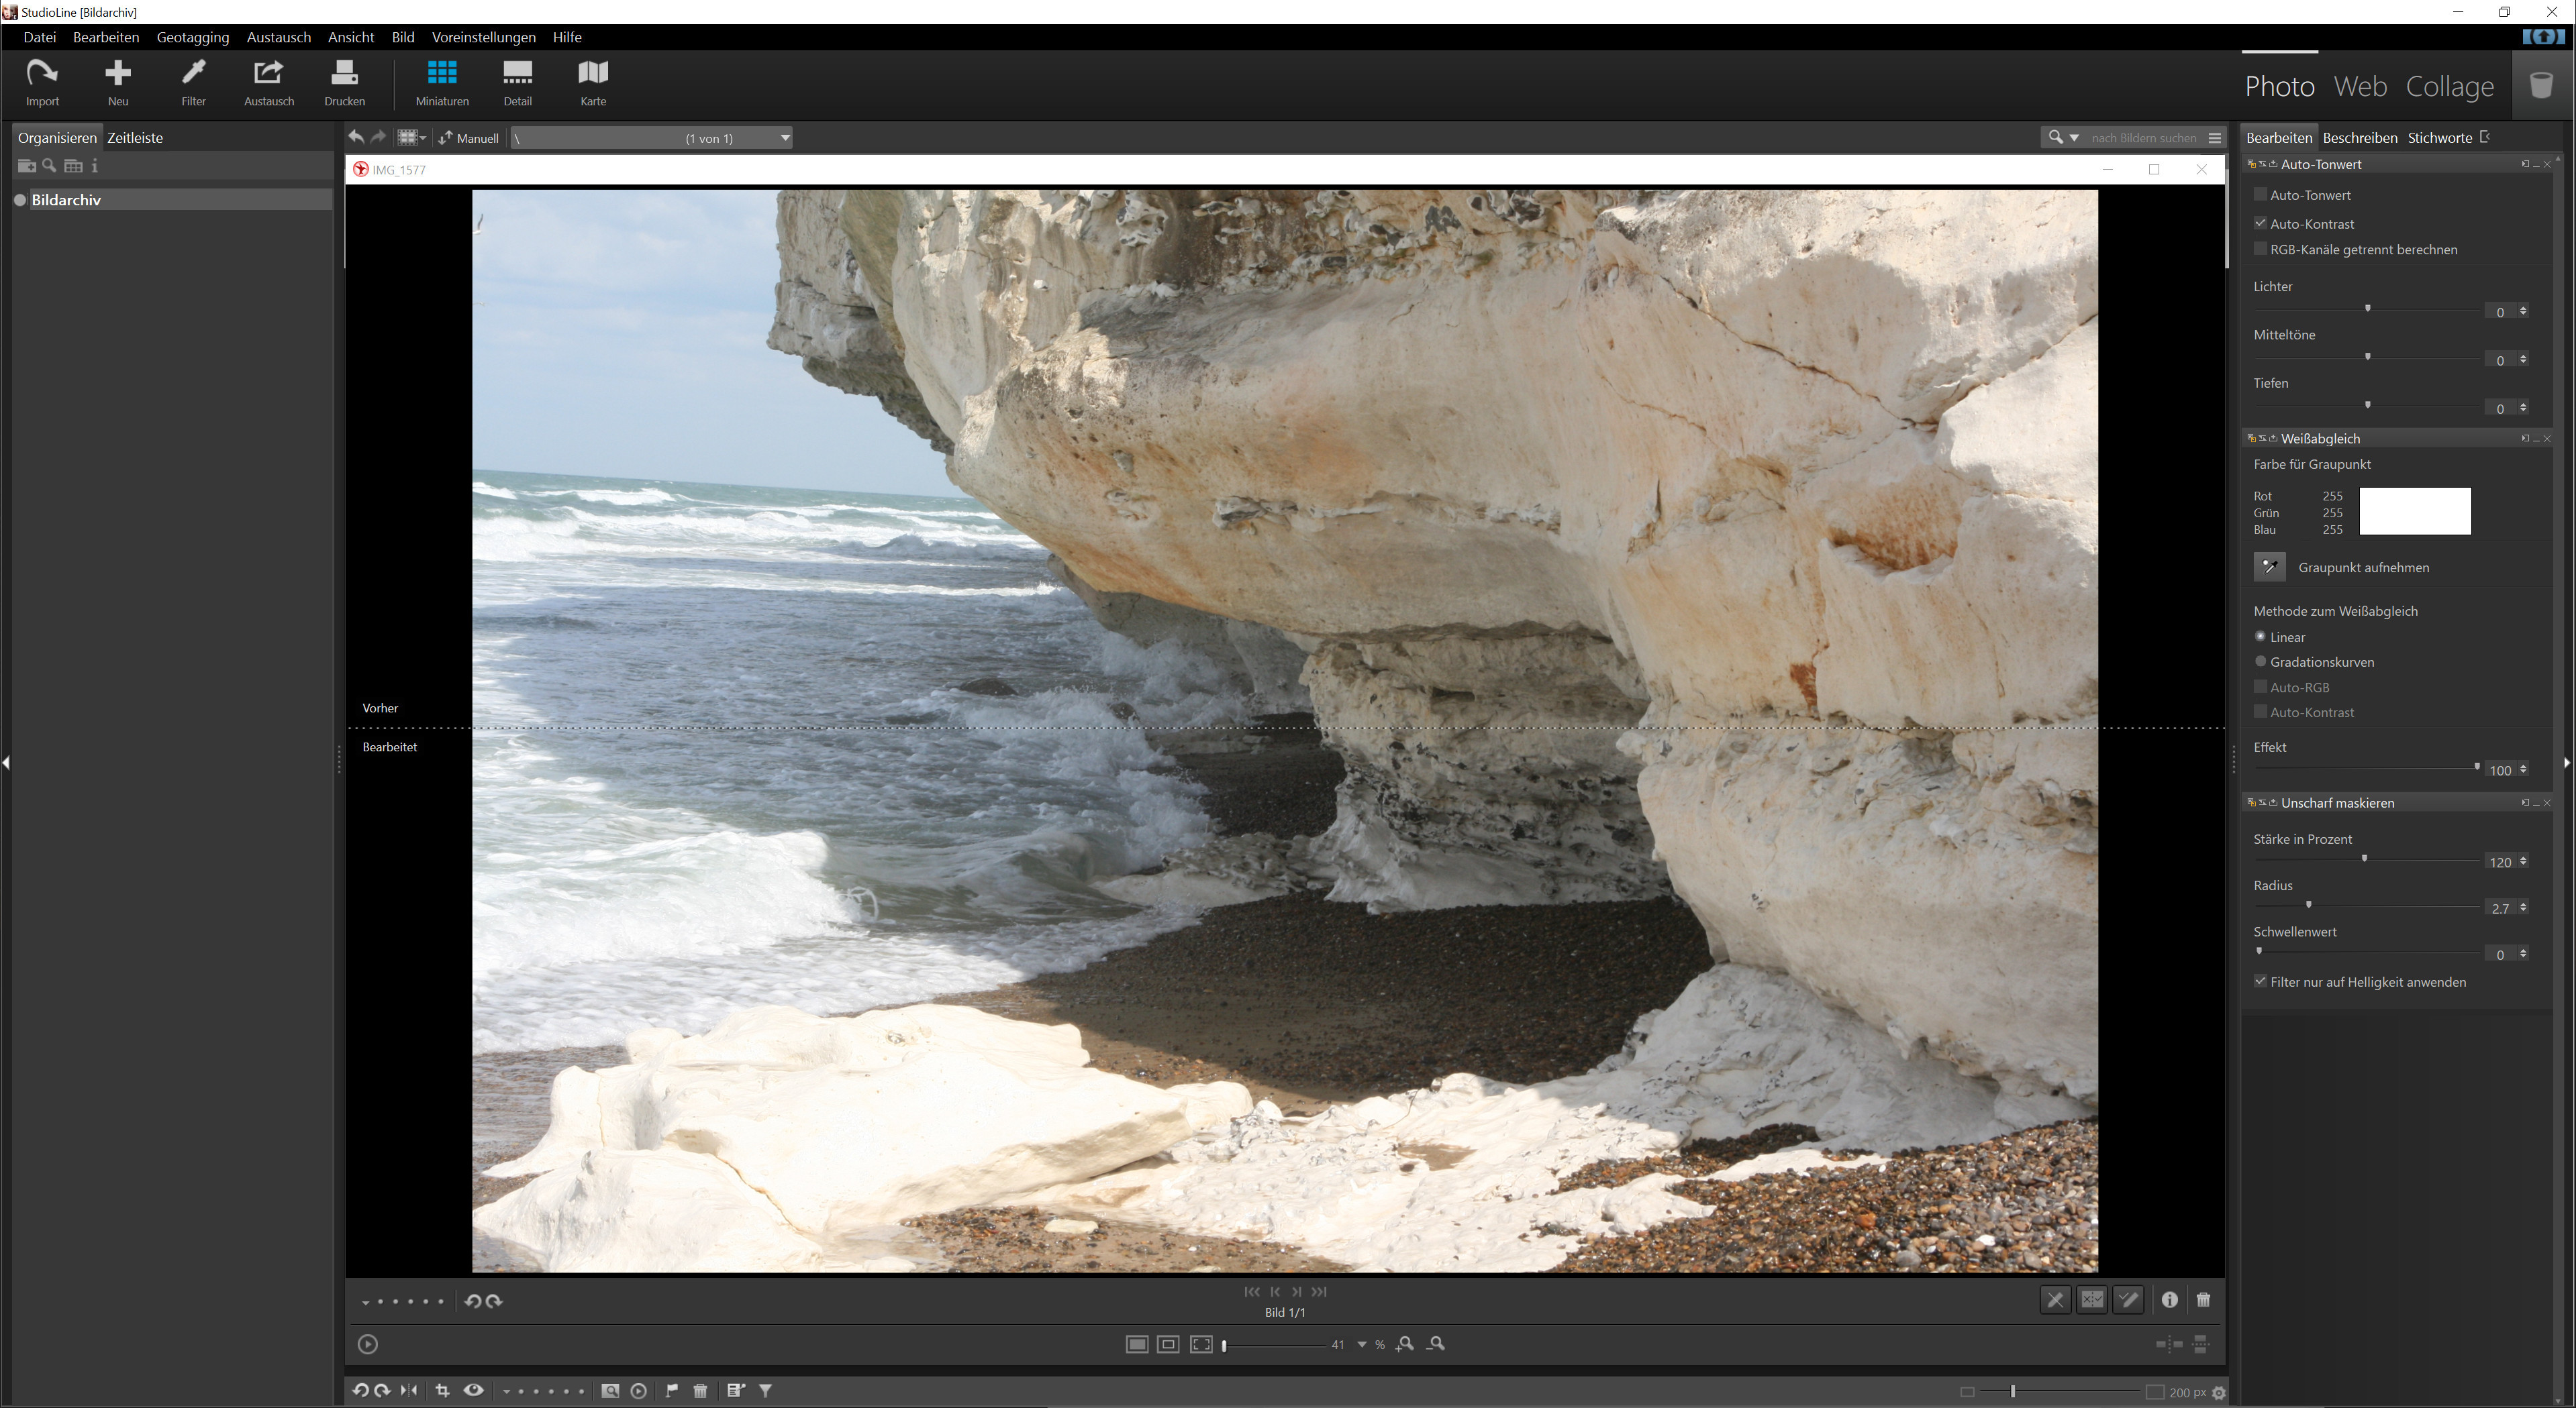Enable the Auto-Tonwert checkbox

coord(2260,195)
